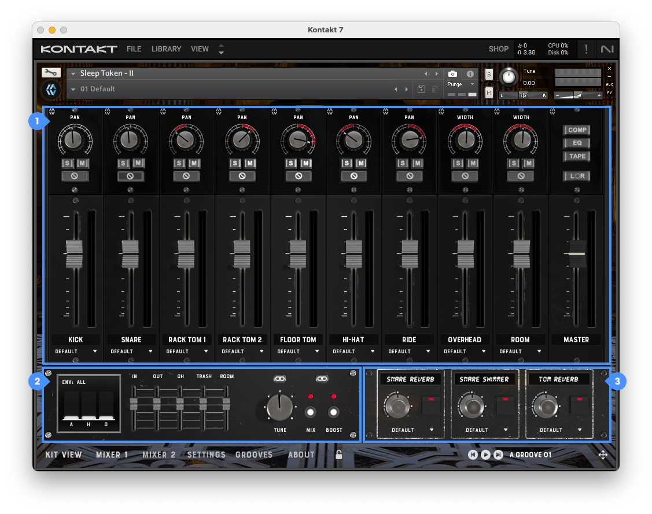The height and width of the screenshot is (514, 652).
Task: Click the Ride channel volume fader
Action: click(x=409, y=254)
